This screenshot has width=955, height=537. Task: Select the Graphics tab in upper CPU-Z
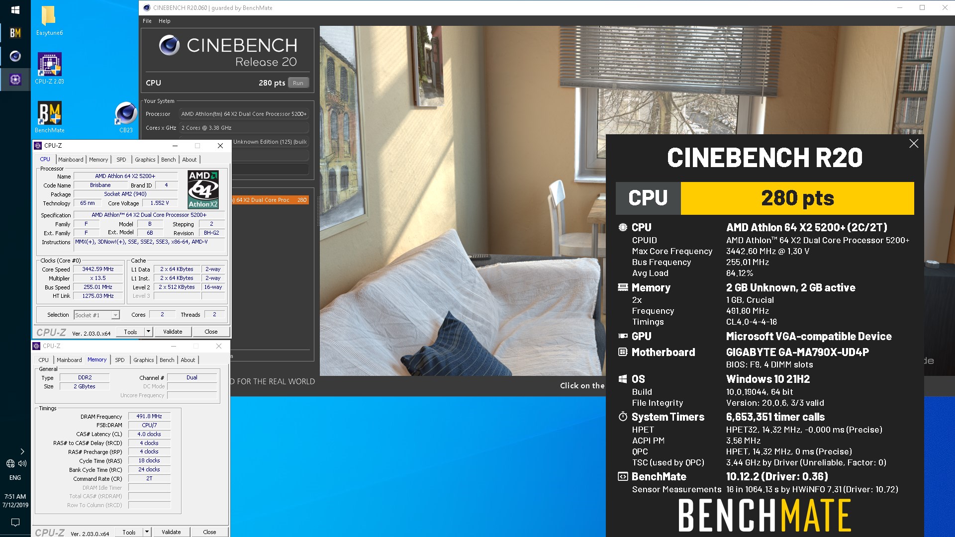pyautogui.click(x=145, y=160)
